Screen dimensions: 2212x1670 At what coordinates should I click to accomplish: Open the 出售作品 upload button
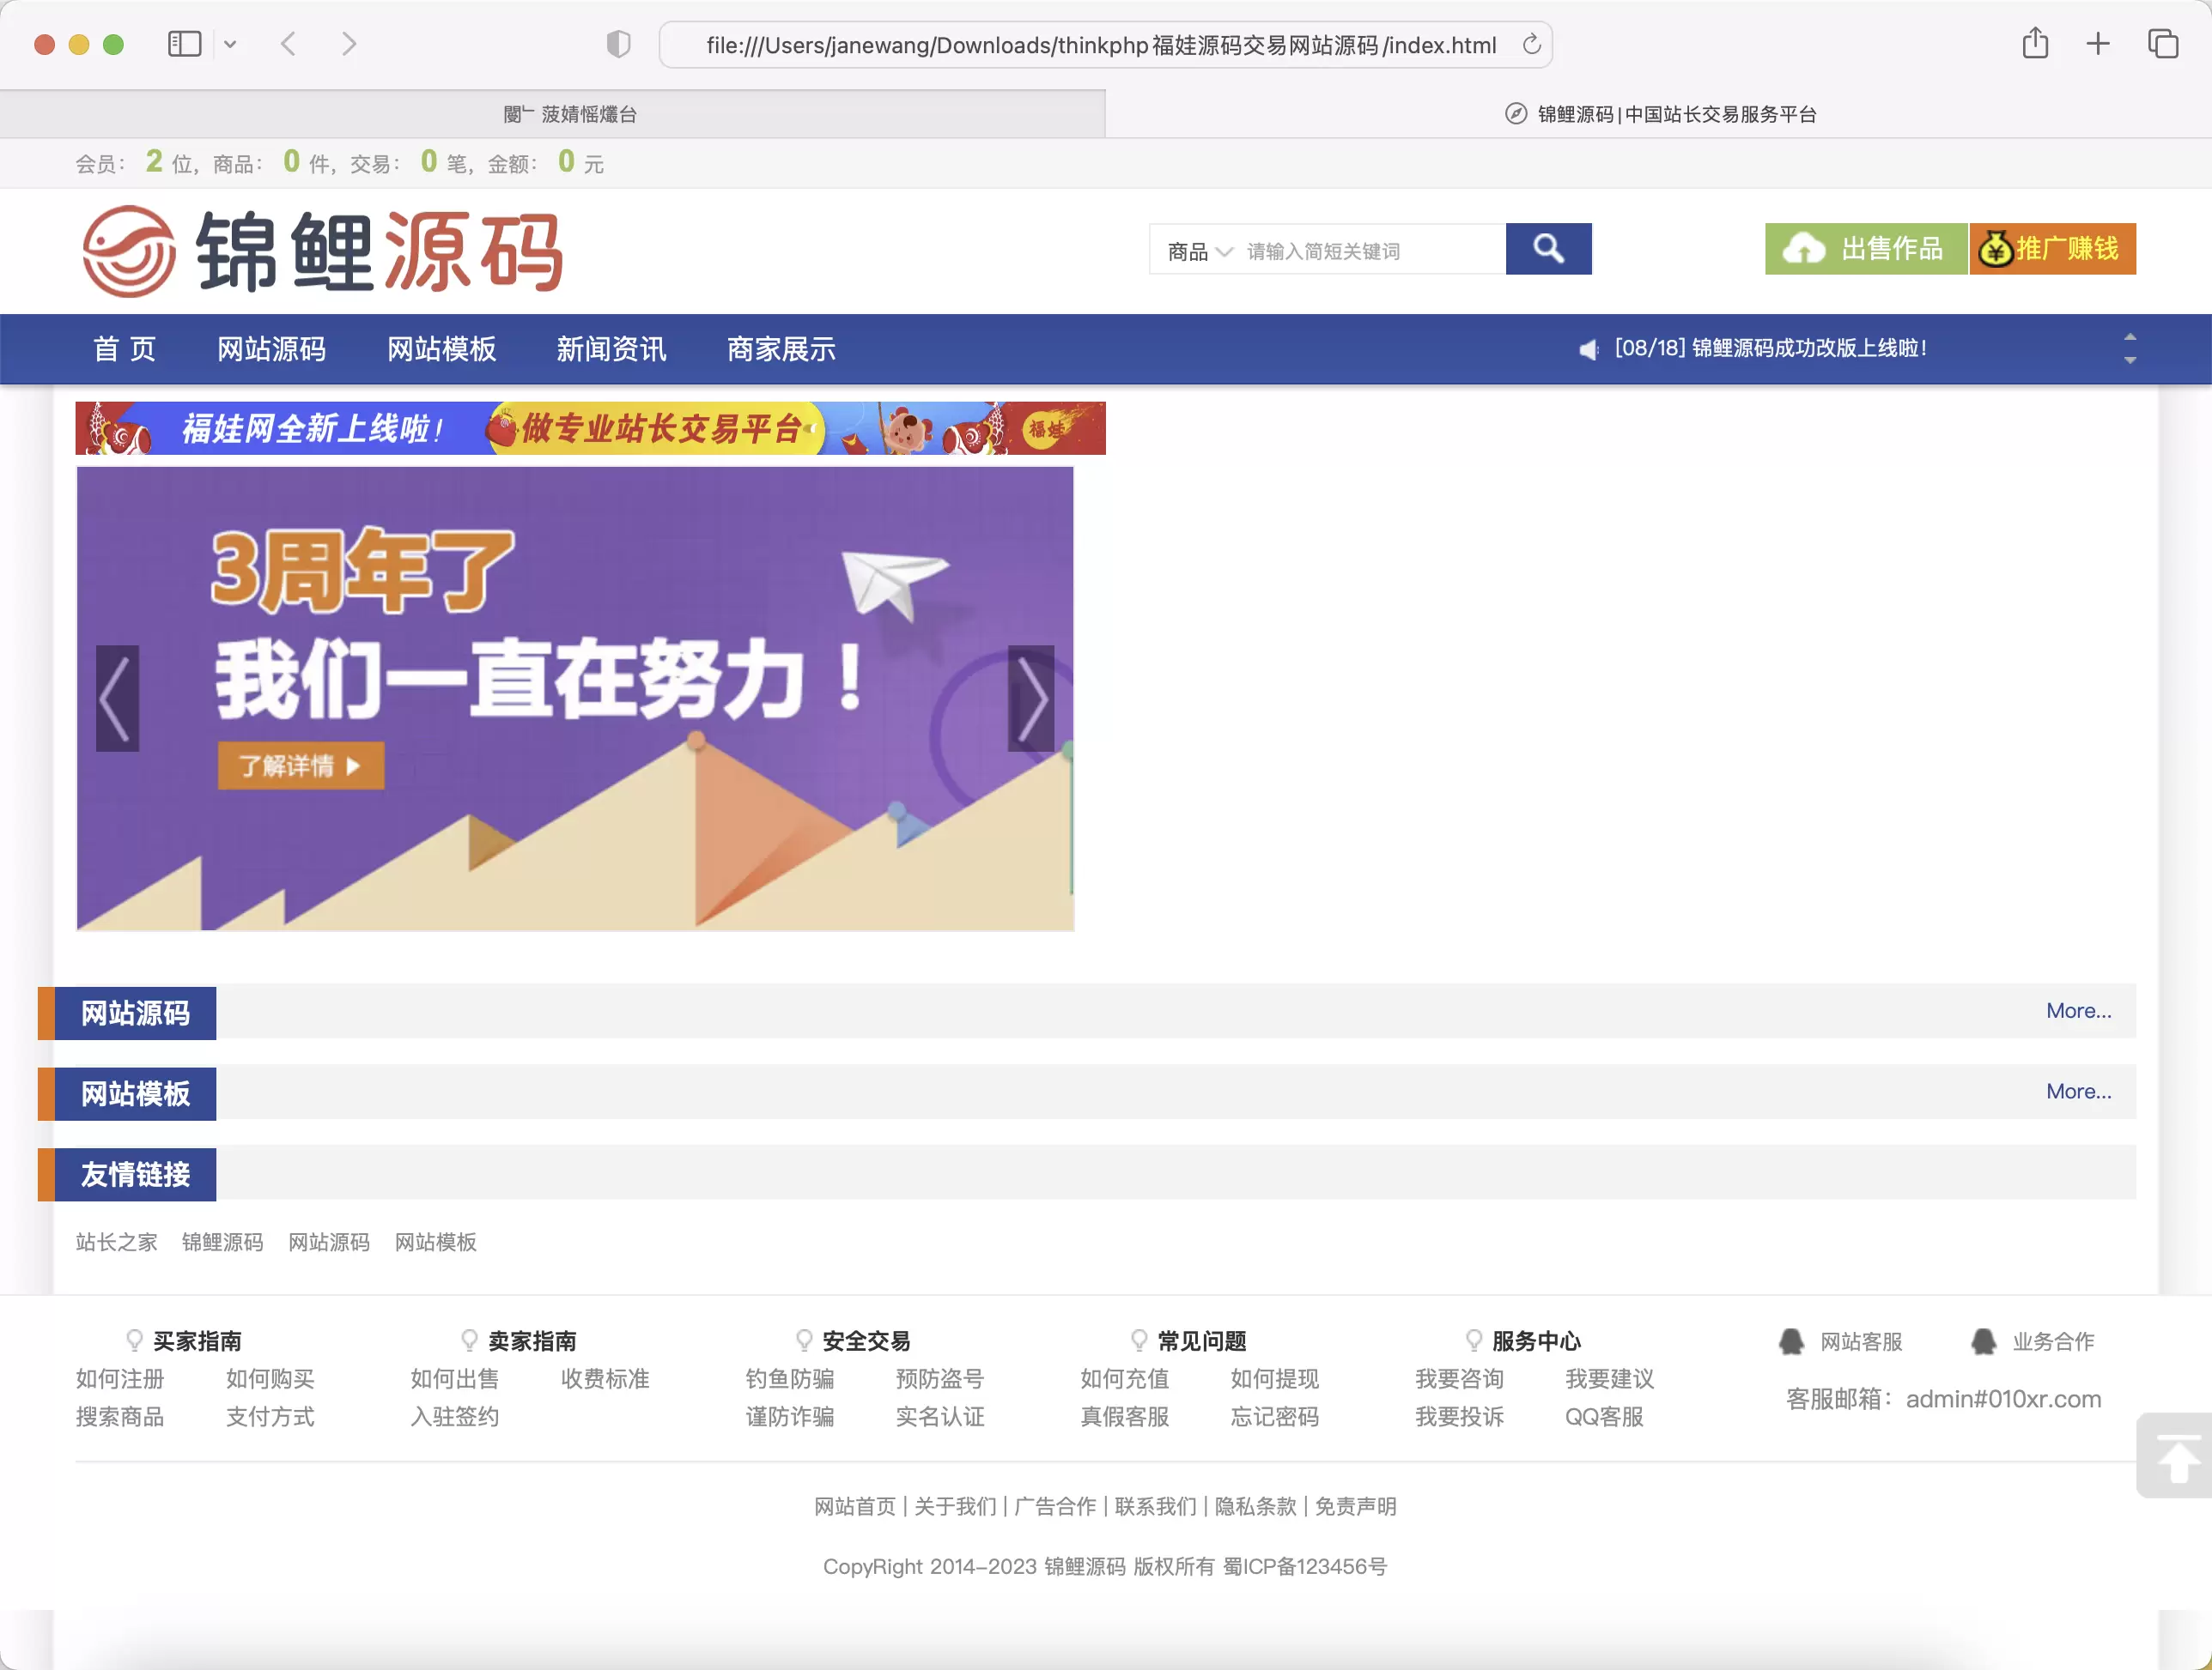coord(1865,249)
